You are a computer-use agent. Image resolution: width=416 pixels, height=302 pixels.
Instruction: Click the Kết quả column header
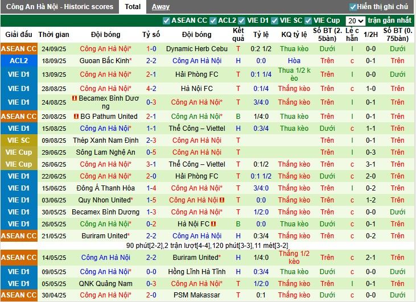pos(238,35)
